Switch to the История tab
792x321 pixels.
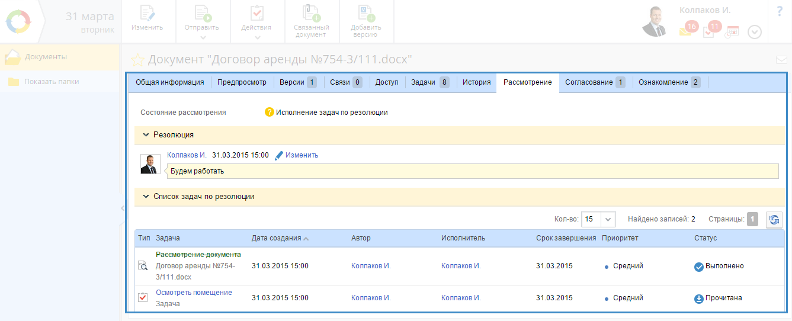tap(476, 82)
